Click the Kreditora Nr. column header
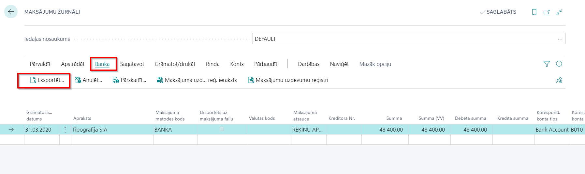 (x=342, y=119)
